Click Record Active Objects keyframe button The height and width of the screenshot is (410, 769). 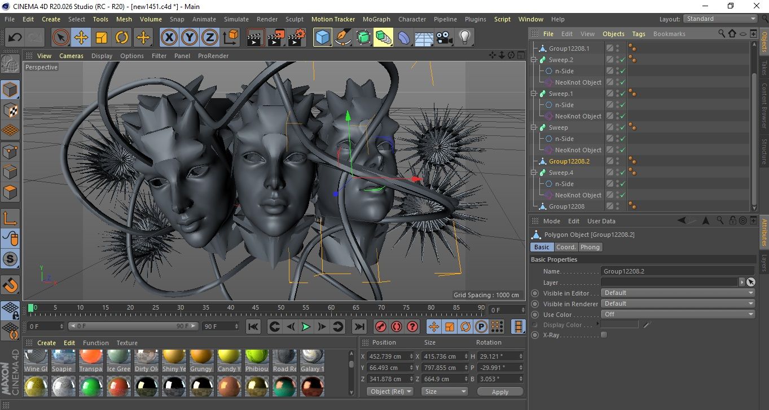click(381, 327)
